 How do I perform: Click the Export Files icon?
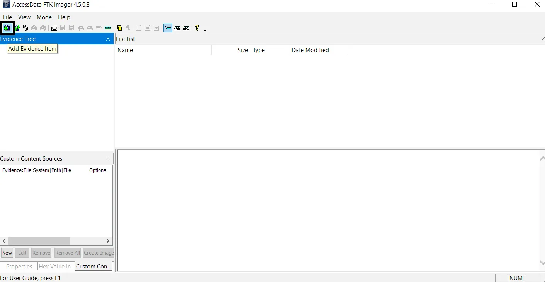[x=138, y=28]
